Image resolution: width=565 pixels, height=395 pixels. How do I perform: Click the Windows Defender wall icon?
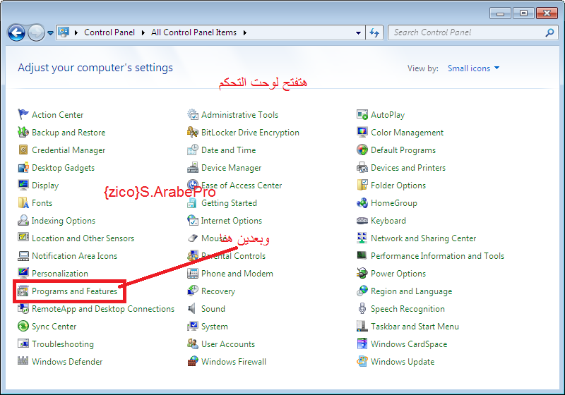(x=23, y=361)
